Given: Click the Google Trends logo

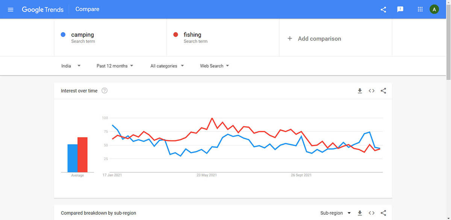Looking at the screenshot, I should (42, 9).
